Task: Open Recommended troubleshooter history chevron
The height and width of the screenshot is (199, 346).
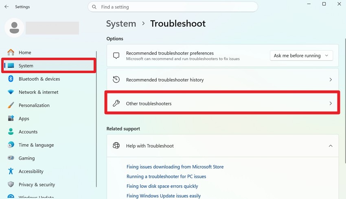Action: [x=331, y=80]
